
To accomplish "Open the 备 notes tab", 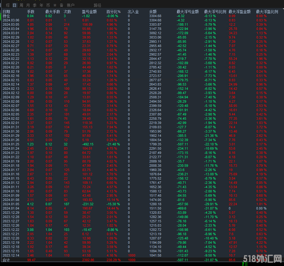I will [61, 5].
